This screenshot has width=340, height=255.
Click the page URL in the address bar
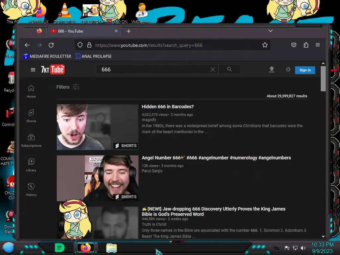[x=149, y=45]
